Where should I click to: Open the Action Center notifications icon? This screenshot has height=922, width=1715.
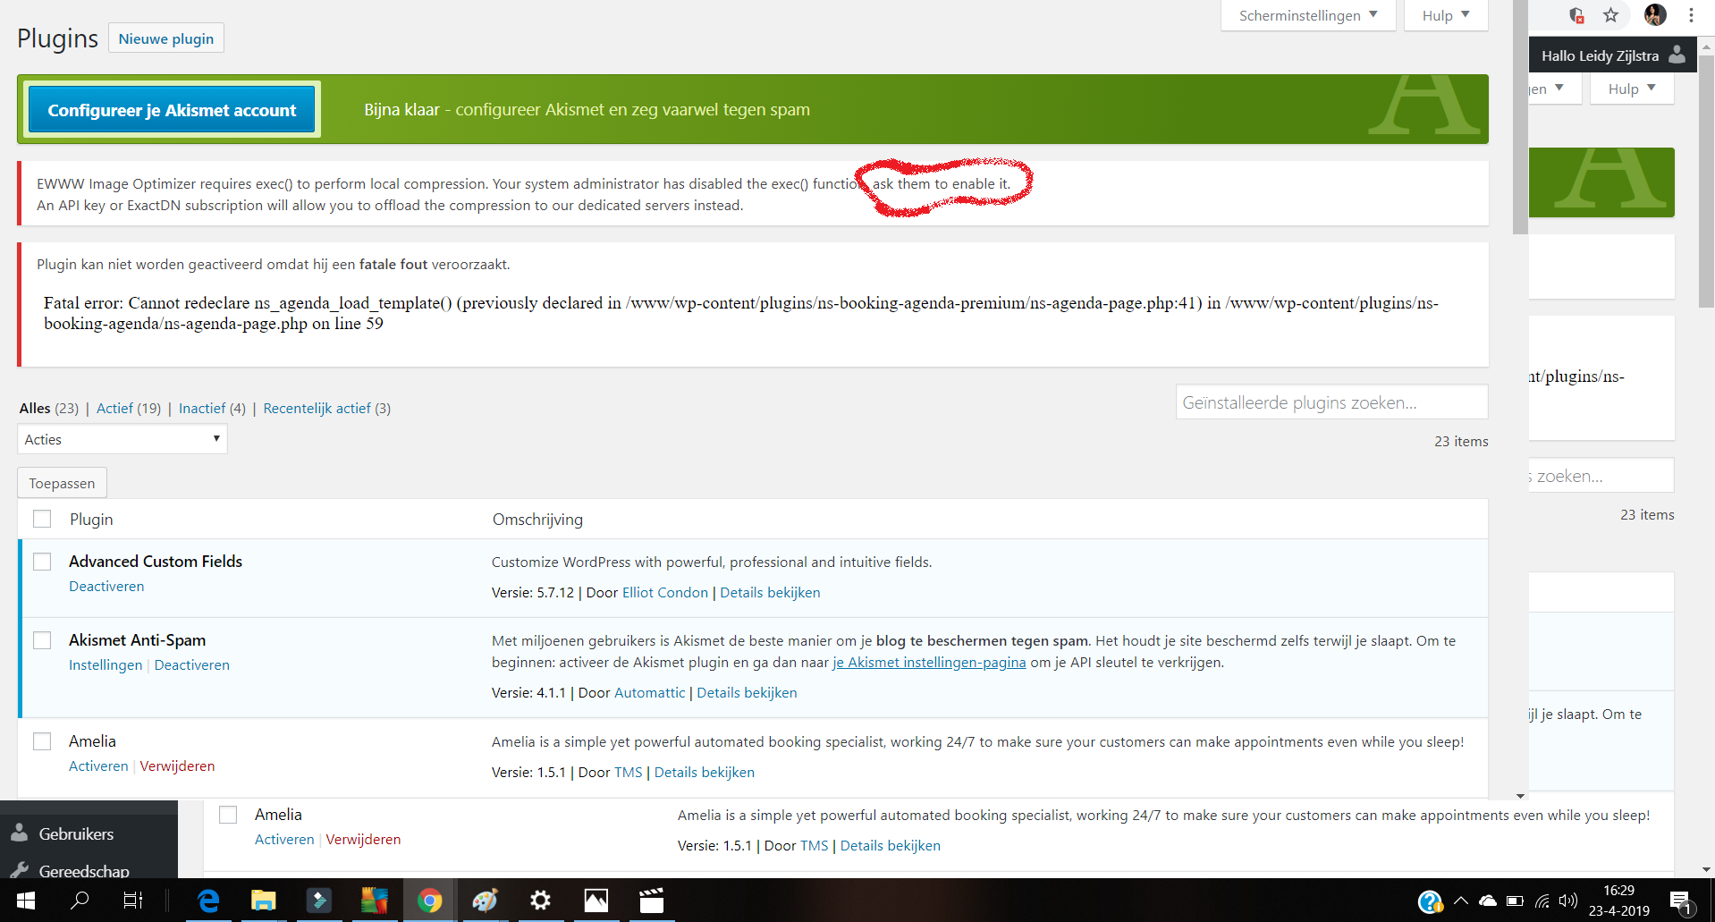coord(1681,901)
